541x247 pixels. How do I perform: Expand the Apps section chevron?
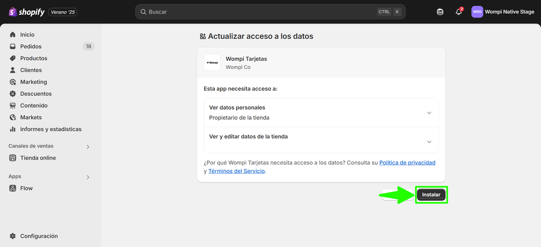88,177
